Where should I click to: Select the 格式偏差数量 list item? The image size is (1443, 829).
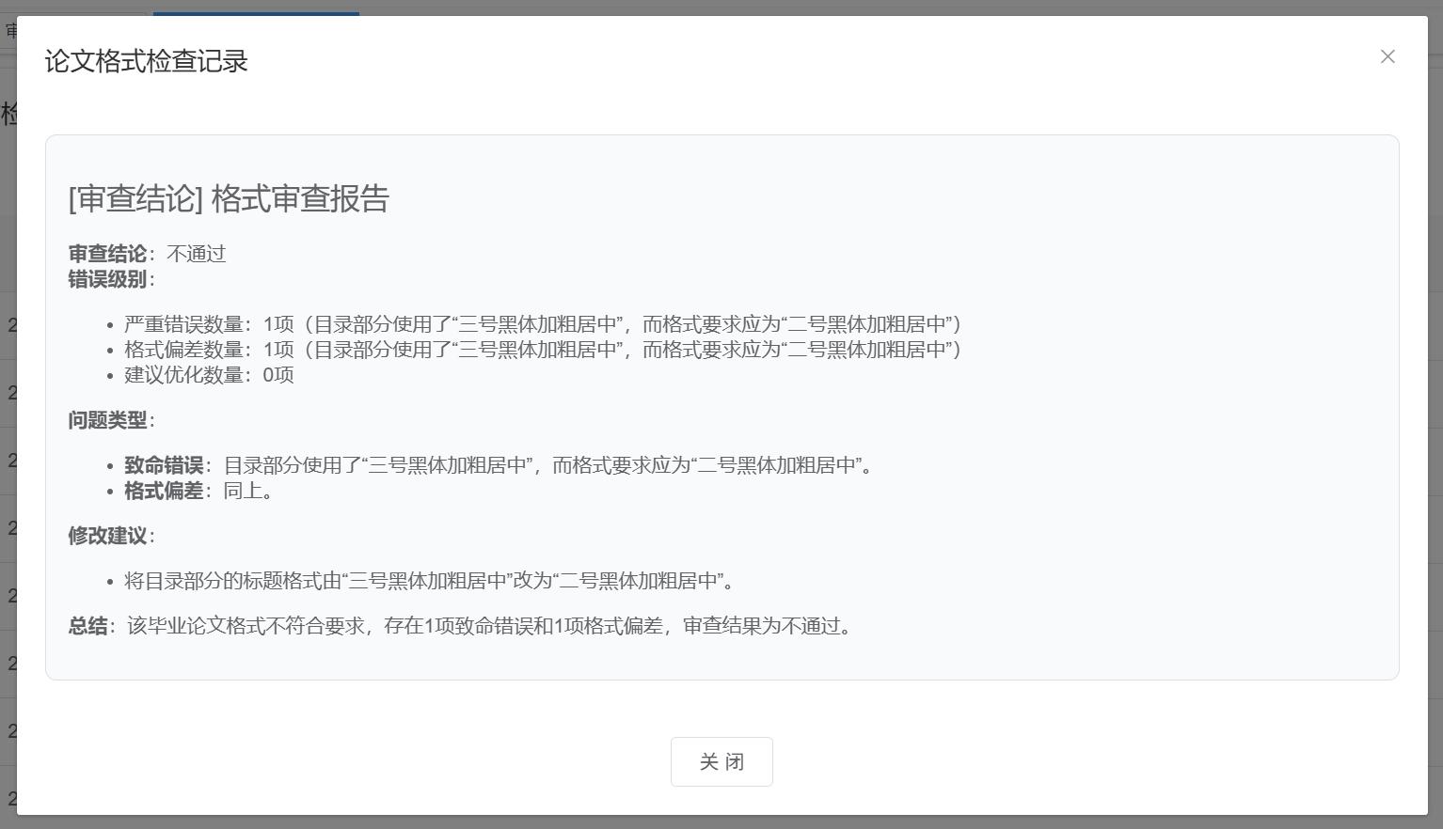point(542,350)
